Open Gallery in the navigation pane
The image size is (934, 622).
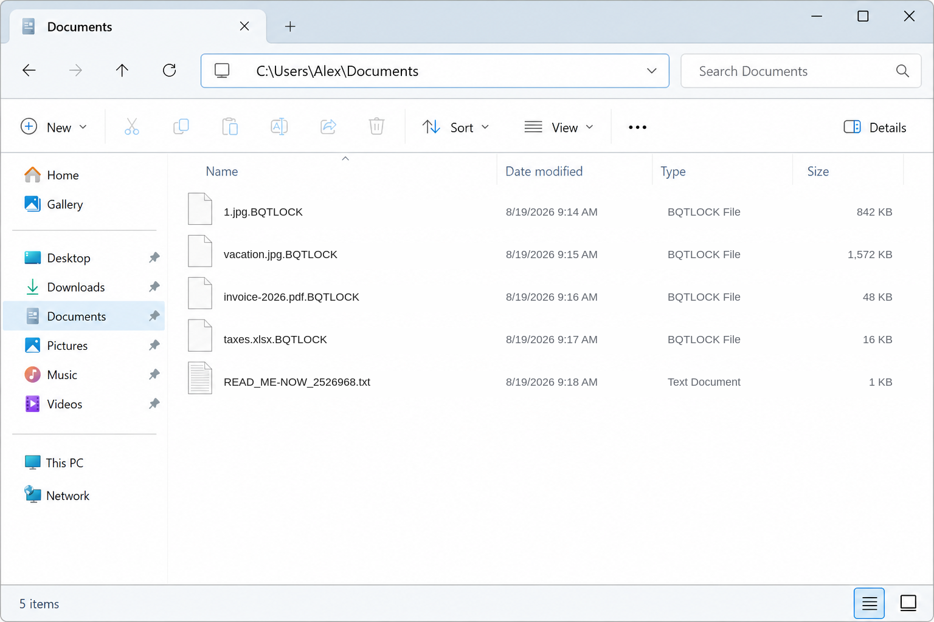coord(84,204)
